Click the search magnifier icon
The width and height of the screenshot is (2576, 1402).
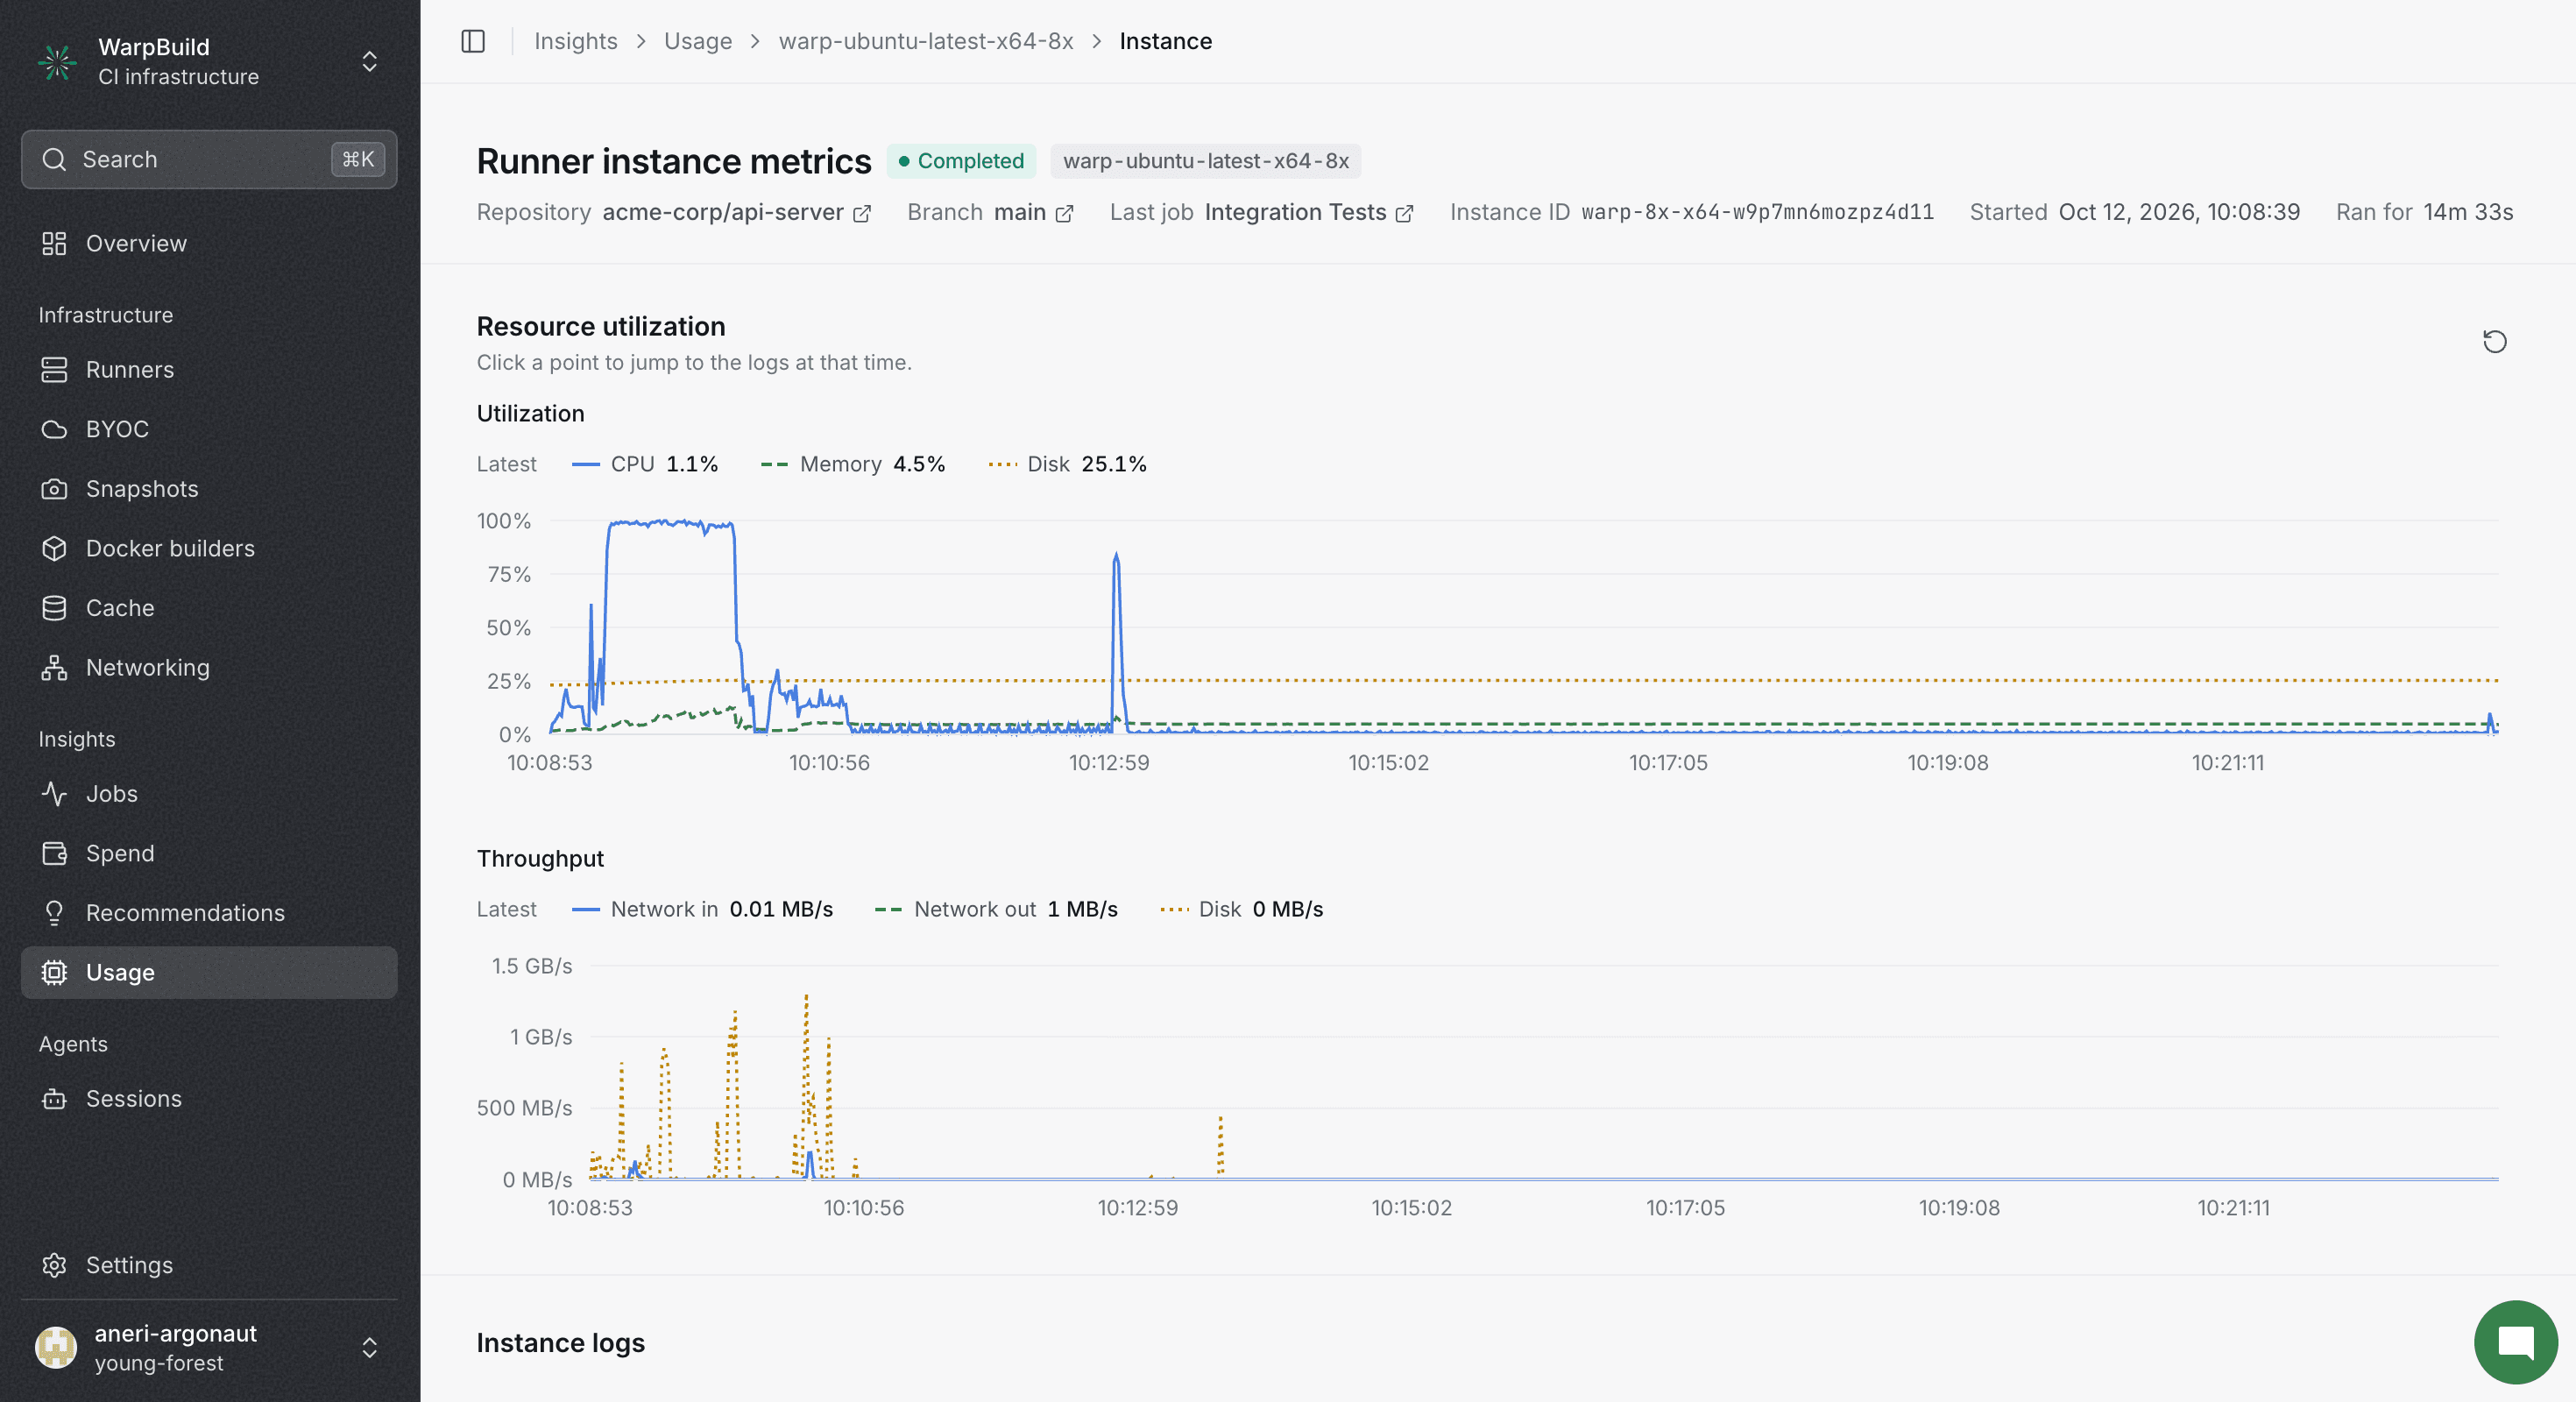(54, 159)
